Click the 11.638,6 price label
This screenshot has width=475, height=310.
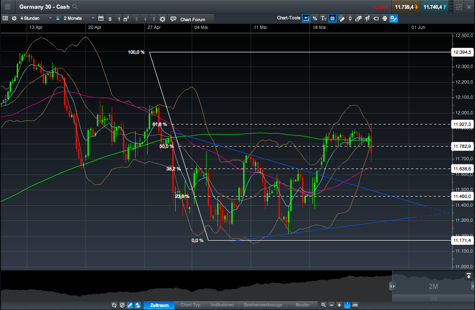pyautogui.click(x=462, y=169)
